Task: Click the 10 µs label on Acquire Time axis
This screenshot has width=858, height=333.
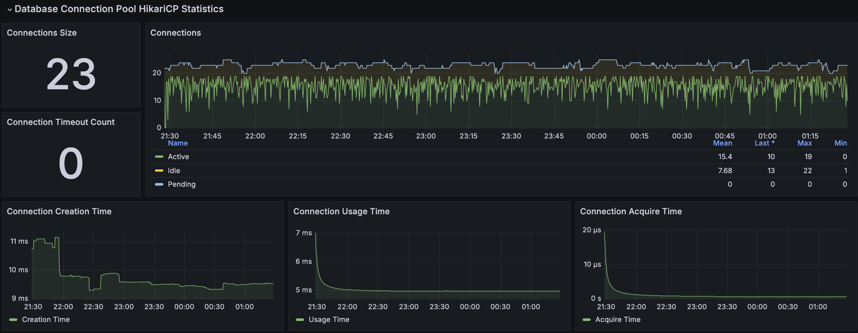Action: (592, 265)
